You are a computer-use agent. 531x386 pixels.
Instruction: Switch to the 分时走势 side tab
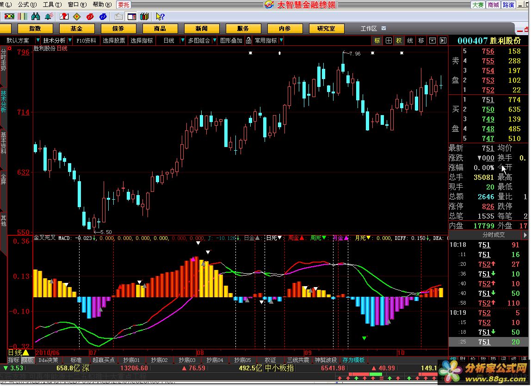pyautogui.click(x=3, y=60)
